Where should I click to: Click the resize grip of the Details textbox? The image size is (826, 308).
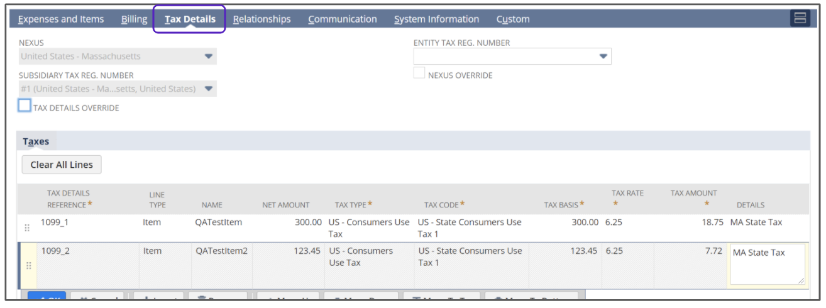pos(800,280)
